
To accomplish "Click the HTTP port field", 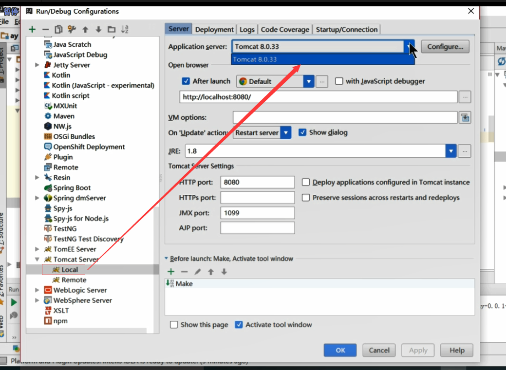I will click(x=258, y=182).
